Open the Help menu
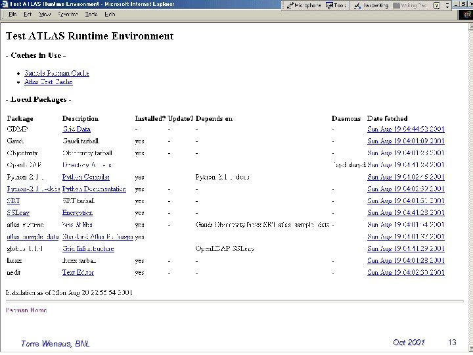 pos(110,14)
